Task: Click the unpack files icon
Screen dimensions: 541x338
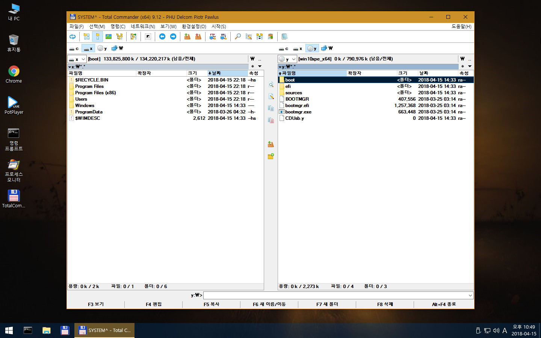Action: click(198, 36)
